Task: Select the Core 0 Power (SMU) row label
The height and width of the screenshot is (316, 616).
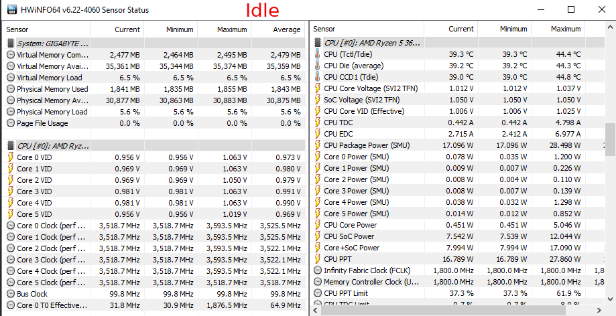Action: [x=357, y=157]
